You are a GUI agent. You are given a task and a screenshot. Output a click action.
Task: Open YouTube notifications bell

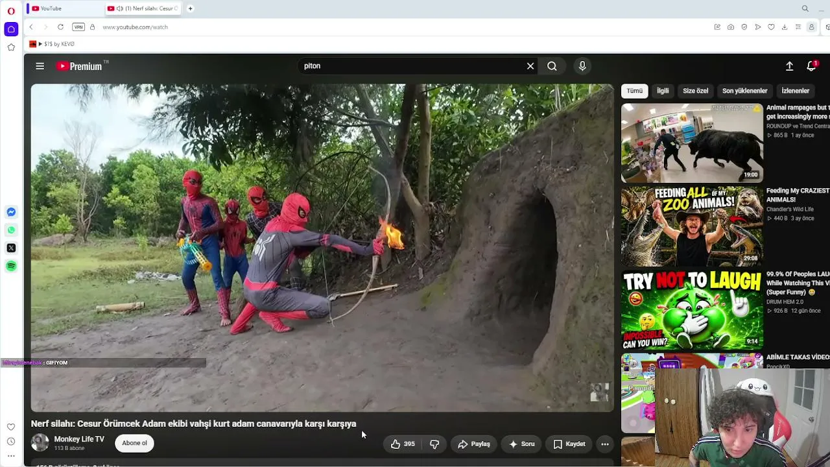coord(811,66)
